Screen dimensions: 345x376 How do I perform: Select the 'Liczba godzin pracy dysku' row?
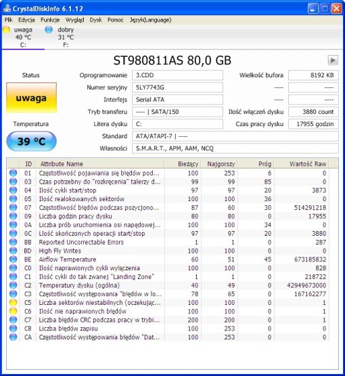168,216
